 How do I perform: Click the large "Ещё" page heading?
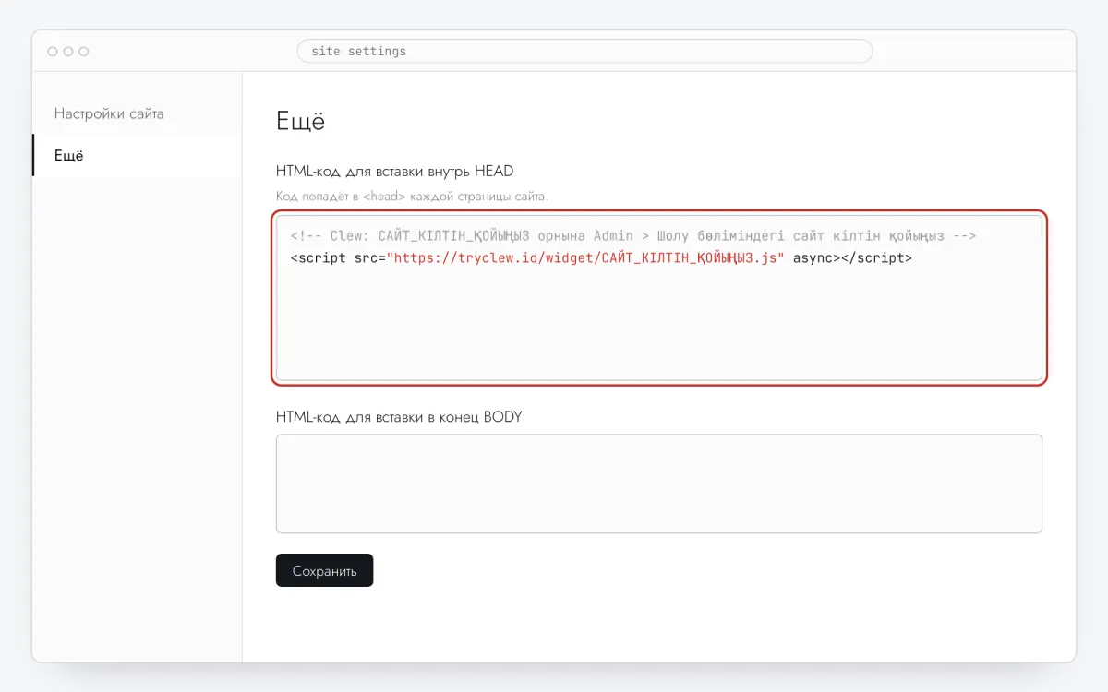pyautogui.click(x=301, y=122)
